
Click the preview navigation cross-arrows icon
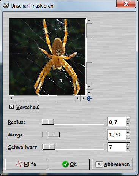(x=89, y=98)
